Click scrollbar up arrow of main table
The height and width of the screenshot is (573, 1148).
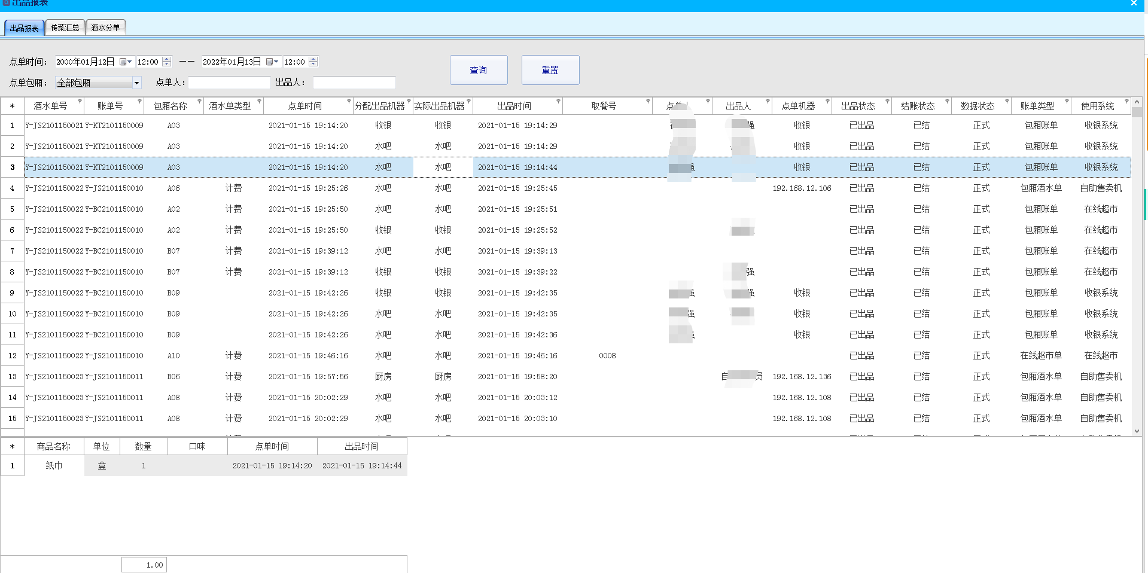1137,102
